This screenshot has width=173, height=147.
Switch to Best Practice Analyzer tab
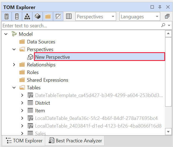[75, 141]
